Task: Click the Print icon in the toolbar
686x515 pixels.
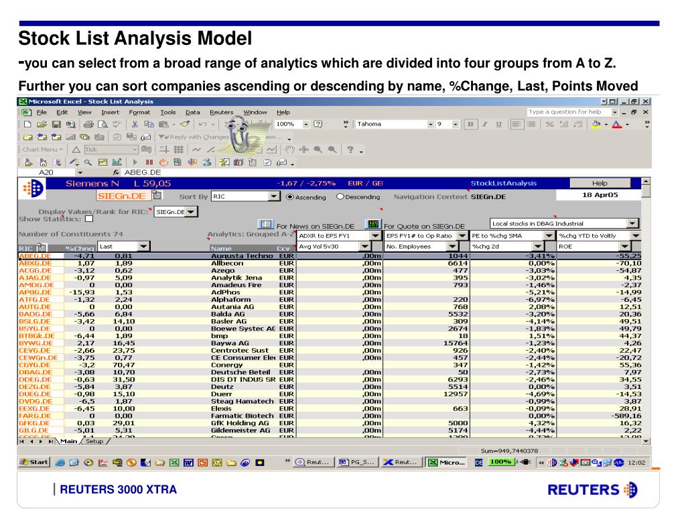Action: click(x=88, y=125)
